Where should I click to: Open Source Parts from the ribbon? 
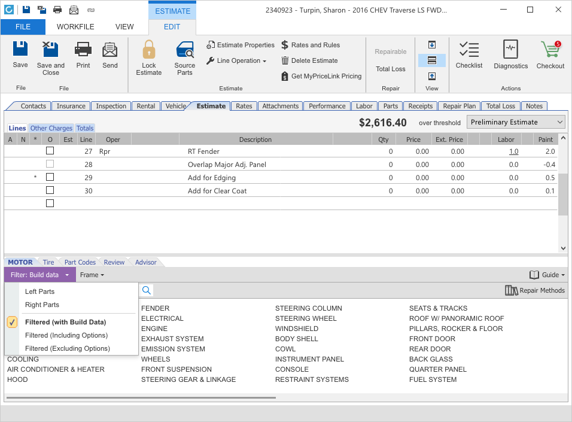[x=184, y=50]
